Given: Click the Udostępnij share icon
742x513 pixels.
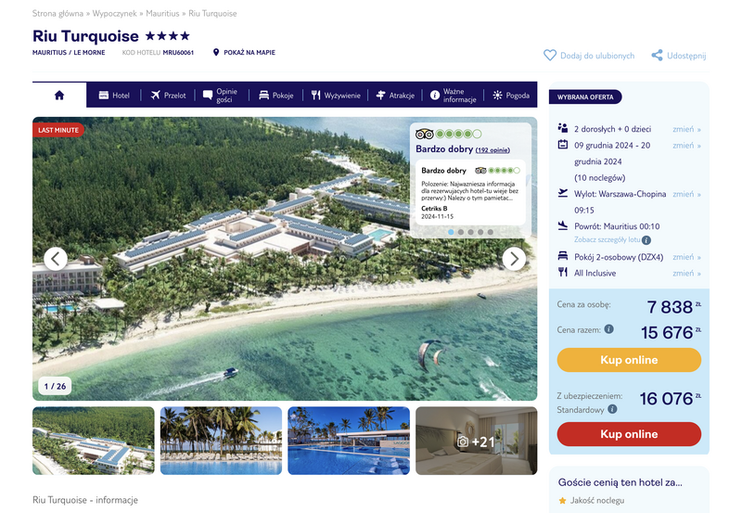Looking at the screenshot, I should coord(657,56).
